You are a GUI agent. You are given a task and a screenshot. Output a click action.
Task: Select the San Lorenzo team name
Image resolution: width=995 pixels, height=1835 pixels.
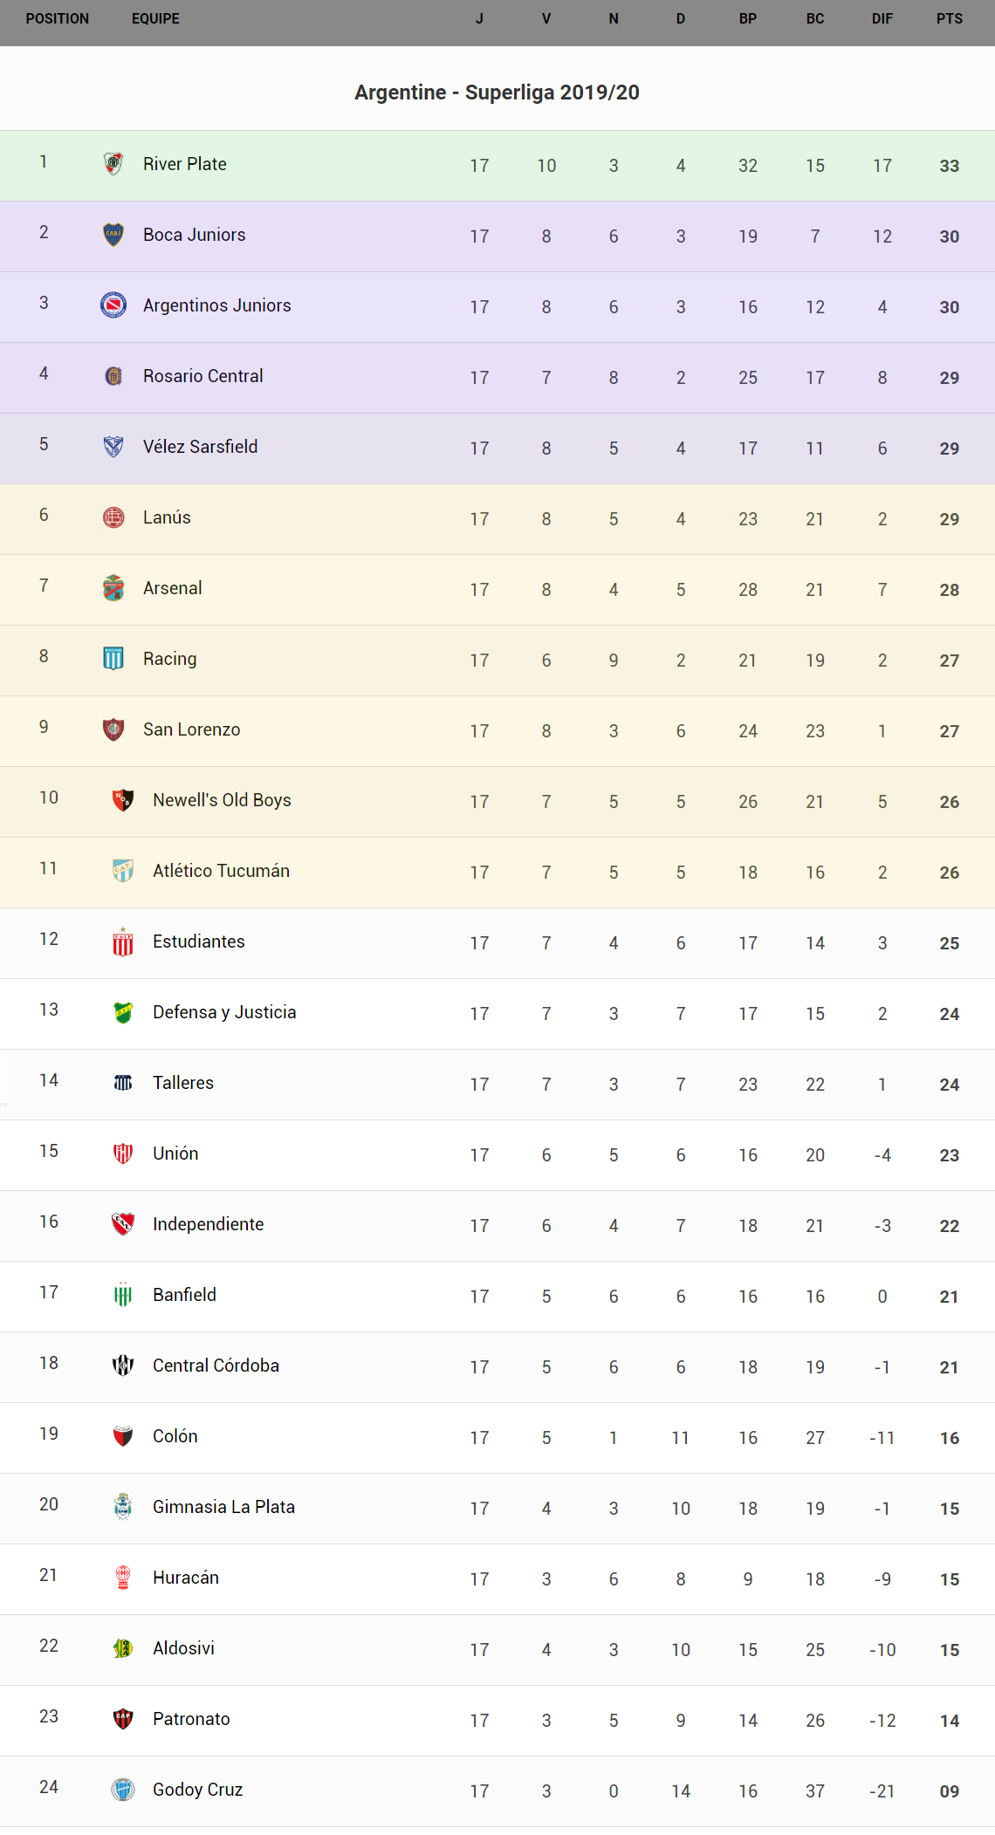(x=191, y=729)
